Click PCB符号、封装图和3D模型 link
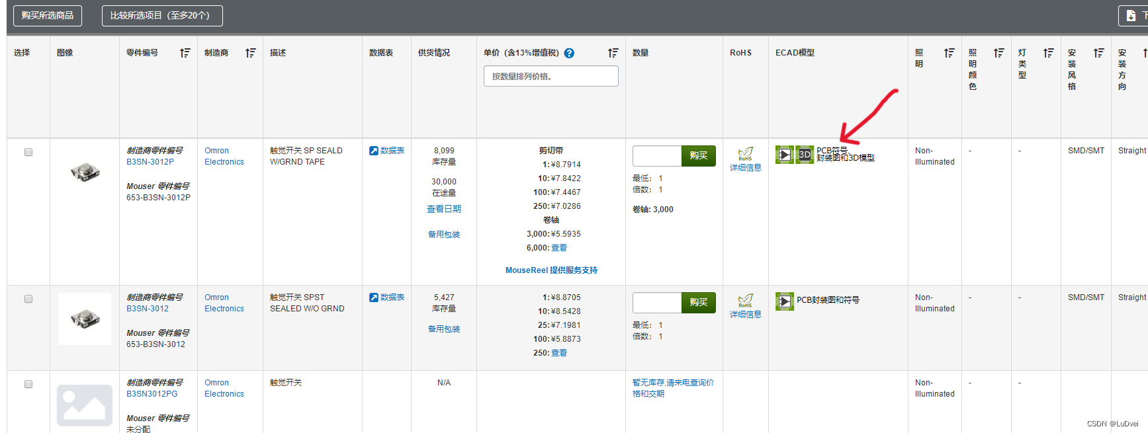1148x433 pixels. coord(846,154)
